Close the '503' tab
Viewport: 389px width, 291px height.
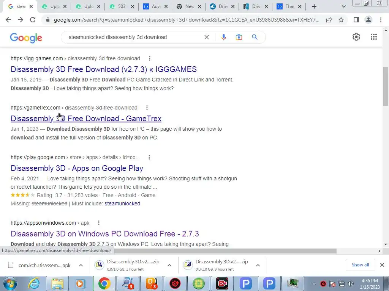coord(133,7)
